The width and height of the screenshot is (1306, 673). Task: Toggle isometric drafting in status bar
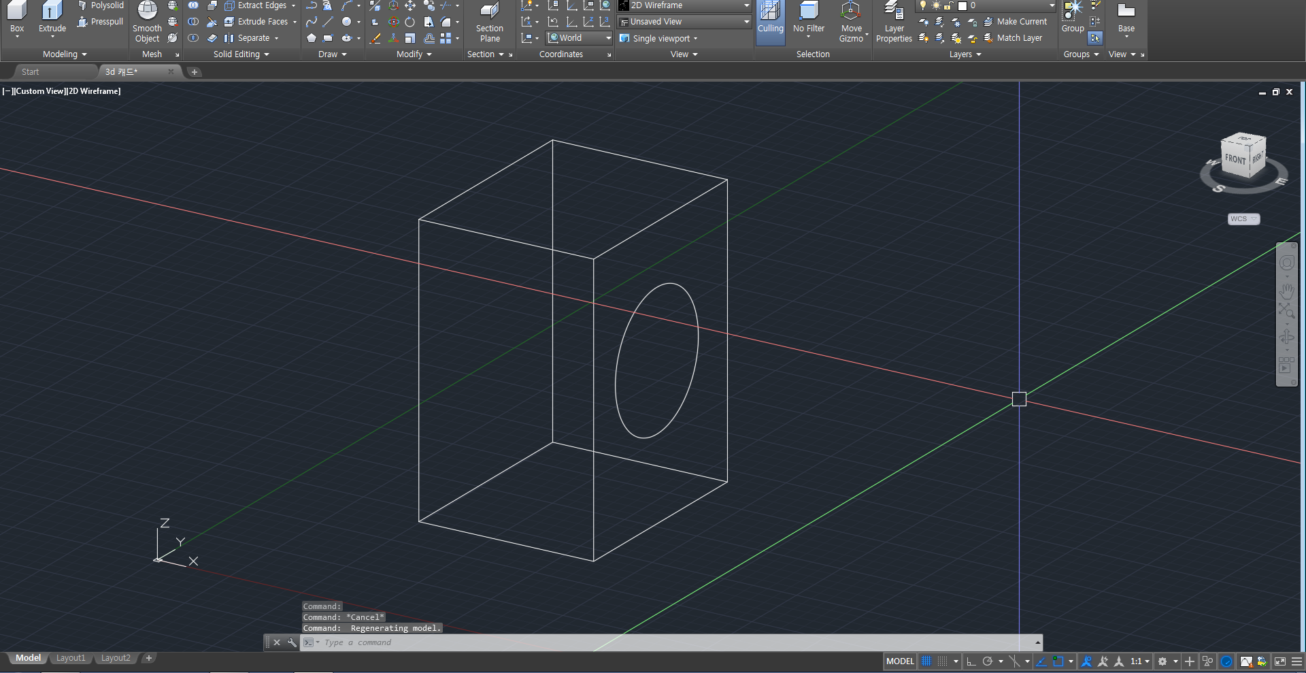tap(1014, 661)
